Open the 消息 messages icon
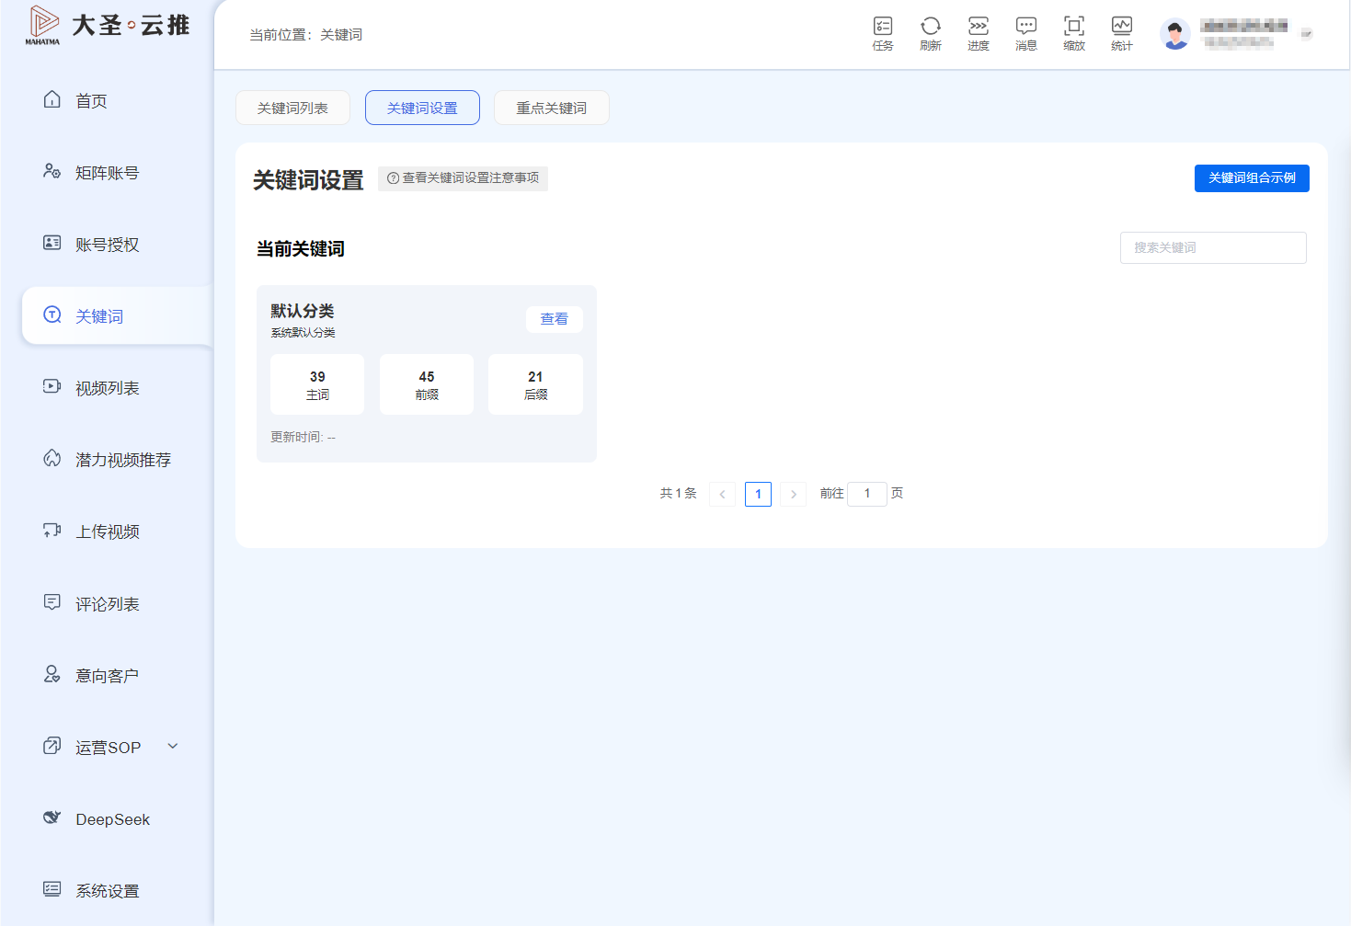 tap(1026, 33)
